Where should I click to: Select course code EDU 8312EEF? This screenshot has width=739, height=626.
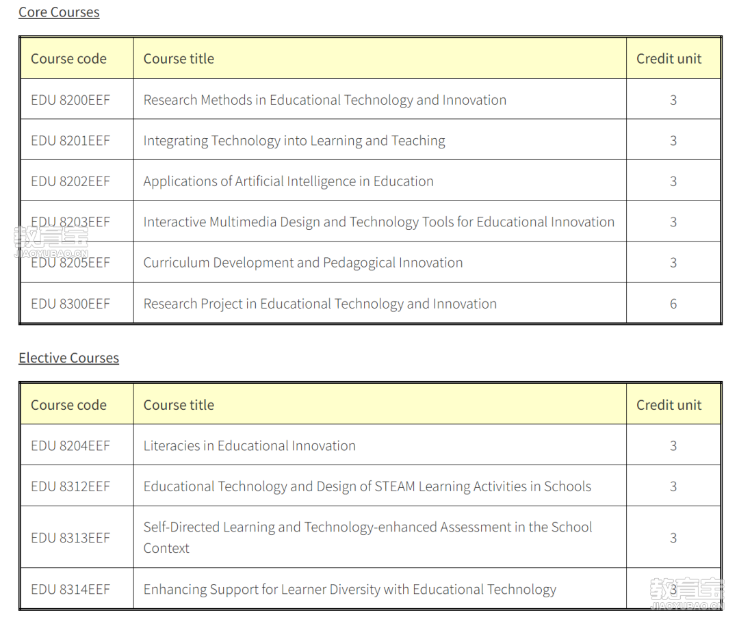tap(70, 486)
